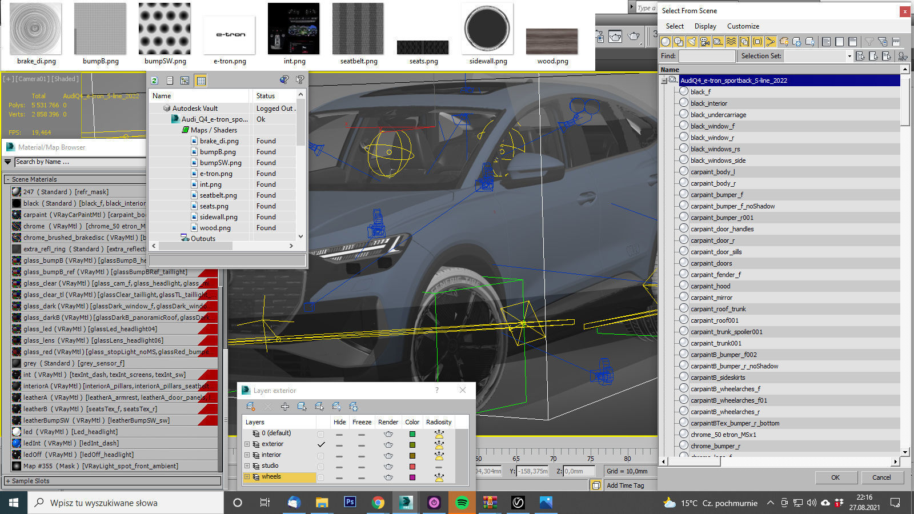Click Name column header in Select From Scene
Screen dimensions: 914x514
click(780, 70)
